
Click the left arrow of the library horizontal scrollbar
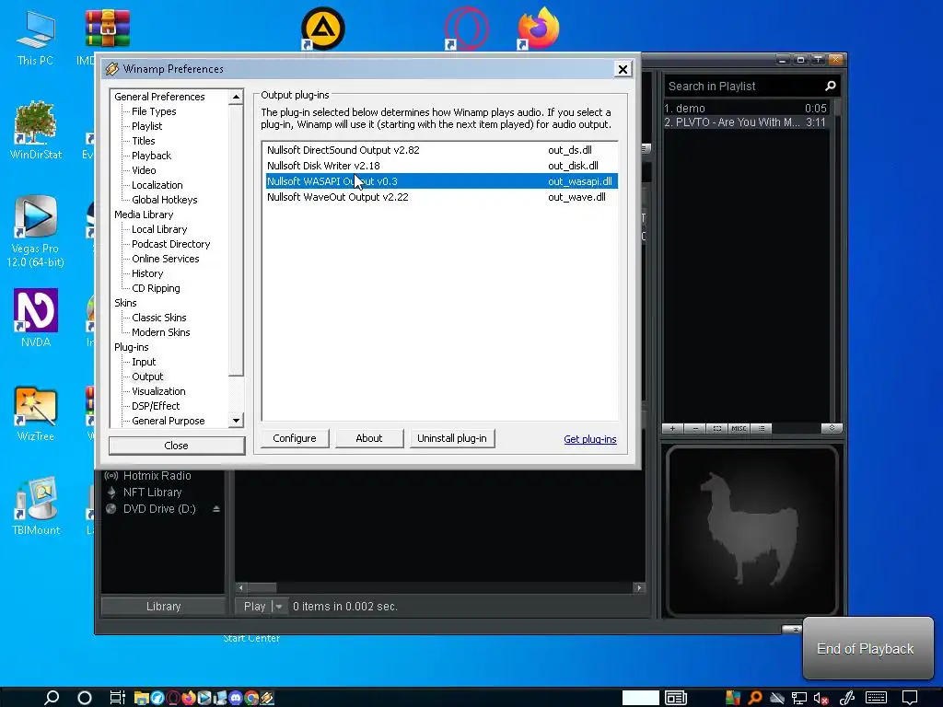click(241, 587)
